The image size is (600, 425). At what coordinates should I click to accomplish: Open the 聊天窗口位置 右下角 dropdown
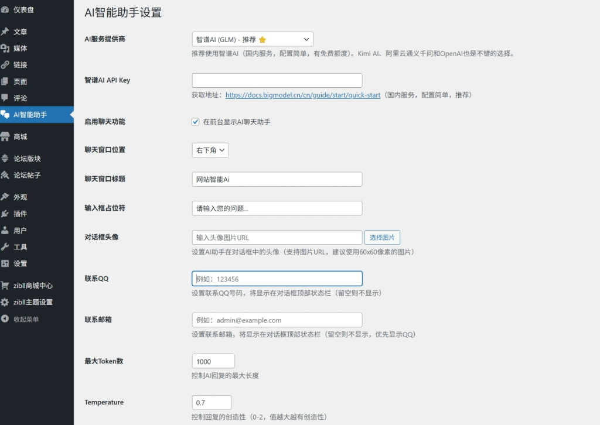(x=210, y=150)
